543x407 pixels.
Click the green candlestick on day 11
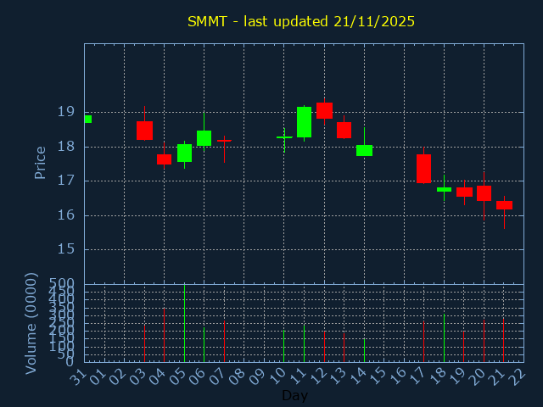pyautogui.click(x=304, y=121)
